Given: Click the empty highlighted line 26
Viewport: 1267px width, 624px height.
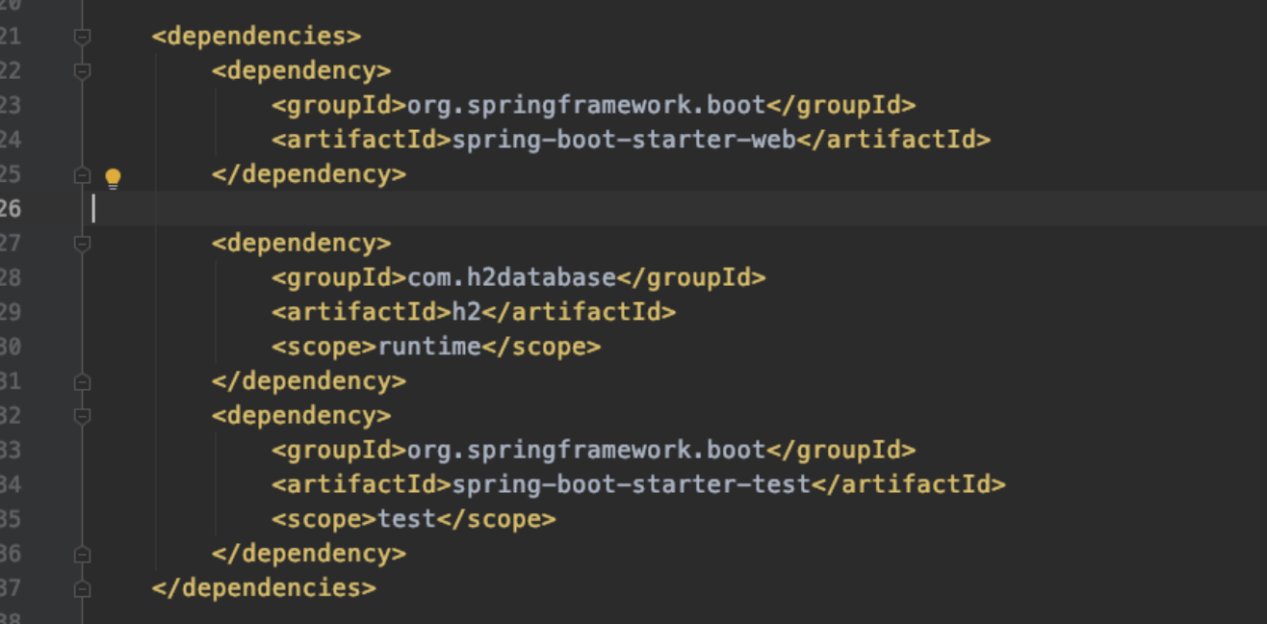Looking at the screenshot, I should (x=578, y=209).
